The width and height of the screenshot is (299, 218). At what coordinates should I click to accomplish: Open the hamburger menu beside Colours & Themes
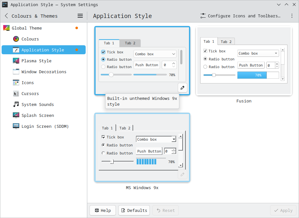click(80, 16)
